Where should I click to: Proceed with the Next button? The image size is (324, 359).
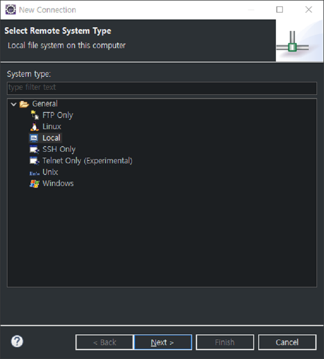pyautogui.click(x=163, y=342)
